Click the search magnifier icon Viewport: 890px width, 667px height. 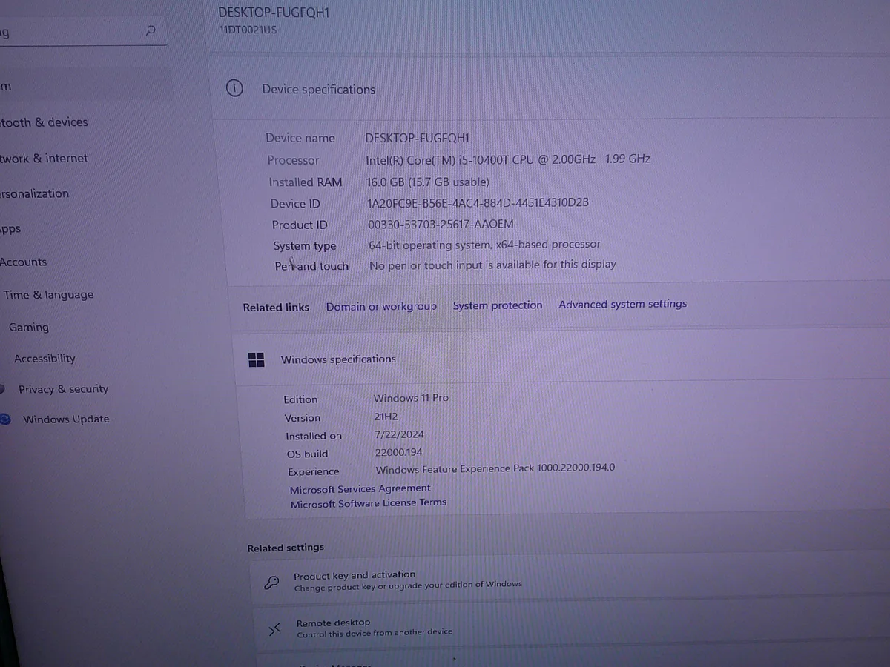tap(151, 30)
